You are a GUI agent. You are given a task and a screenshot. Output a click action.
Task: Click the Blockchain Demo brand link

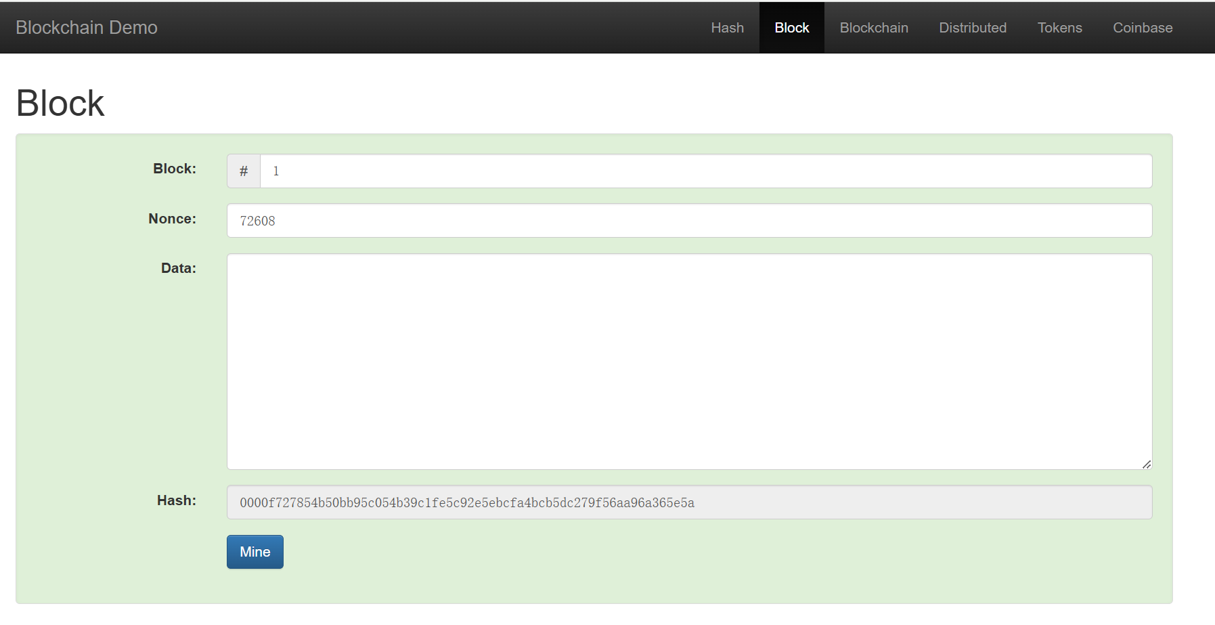[87, 28]
